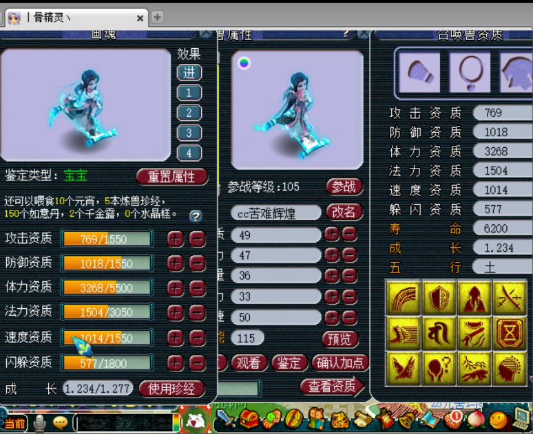Click the rainbow color dot on pet preview
The width and height of the screenshot is (533, 434).
click(x=244, y=63)
